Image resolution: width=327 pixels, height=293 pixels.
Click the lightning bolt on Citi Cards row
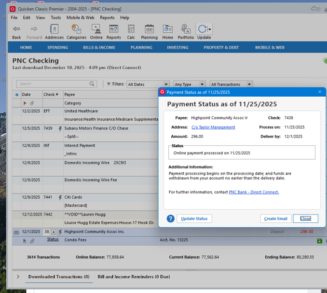(60, 197)
